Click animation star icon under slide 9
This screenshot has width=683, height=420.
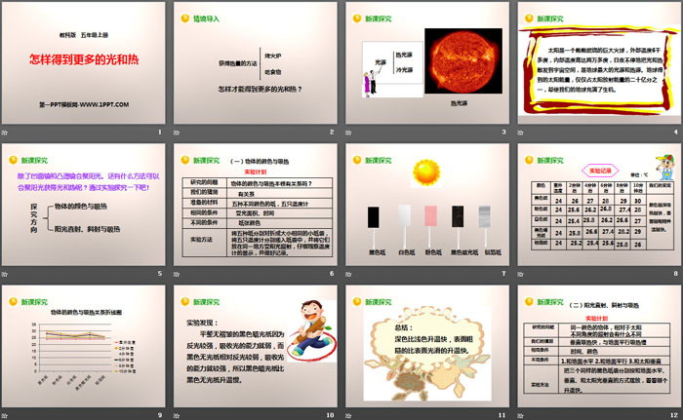pyautogui.click(x=5, y=416)
